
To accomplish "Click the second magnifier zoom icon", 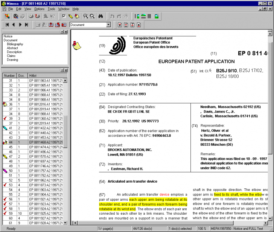I will 92,16.
